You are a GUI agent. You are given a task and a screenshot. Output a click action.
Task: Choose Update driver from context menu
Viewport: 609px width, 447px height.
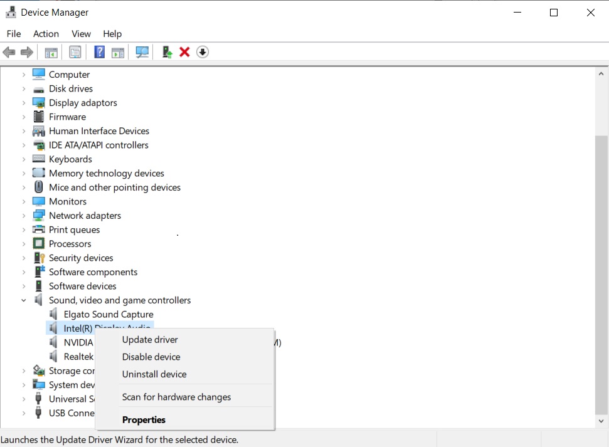[x=150, y=340]
